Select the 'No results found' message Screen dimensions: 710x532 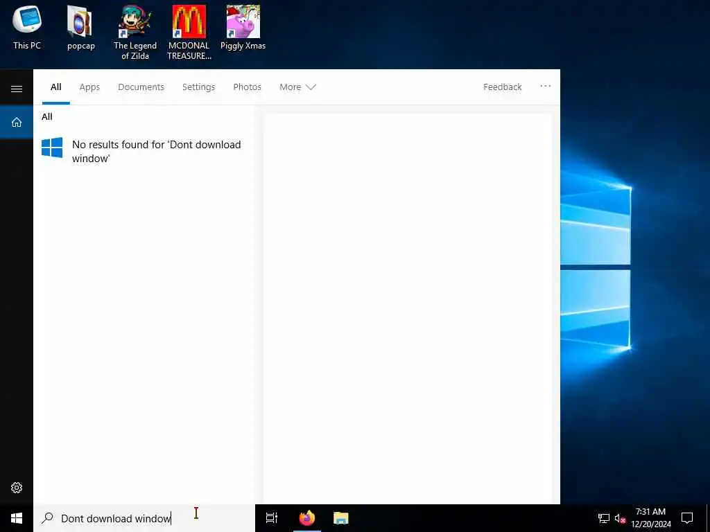156,151
